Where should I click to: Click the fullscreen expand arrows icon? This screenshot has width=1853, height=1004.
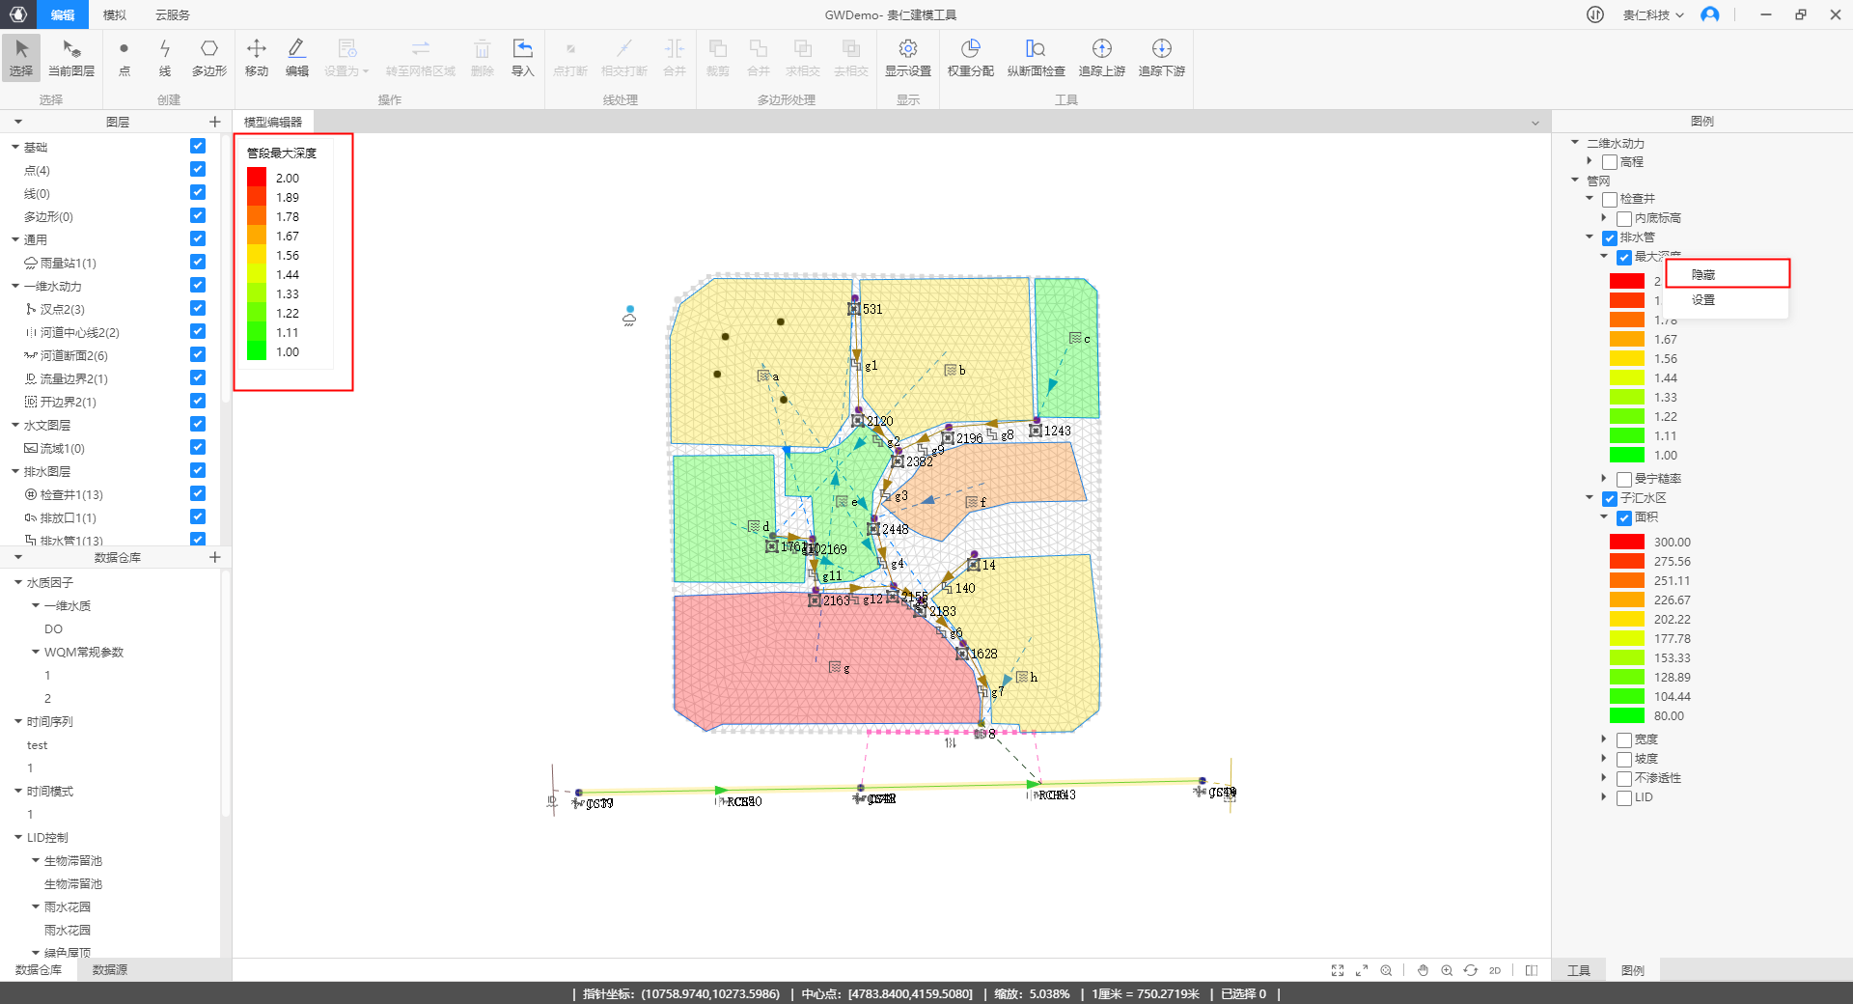[1362, 970]
